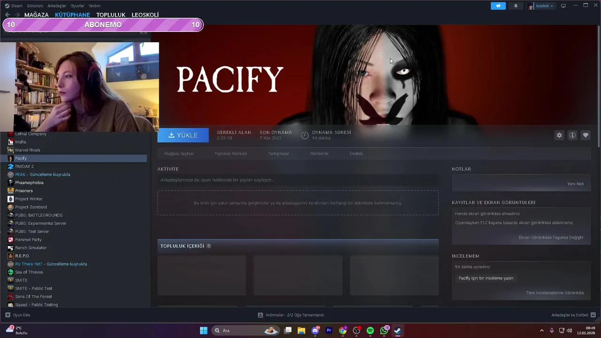Expand the leoskoli account dropdown
The image size is (601, 338).
pyautogui.click(x=540, y=6)
